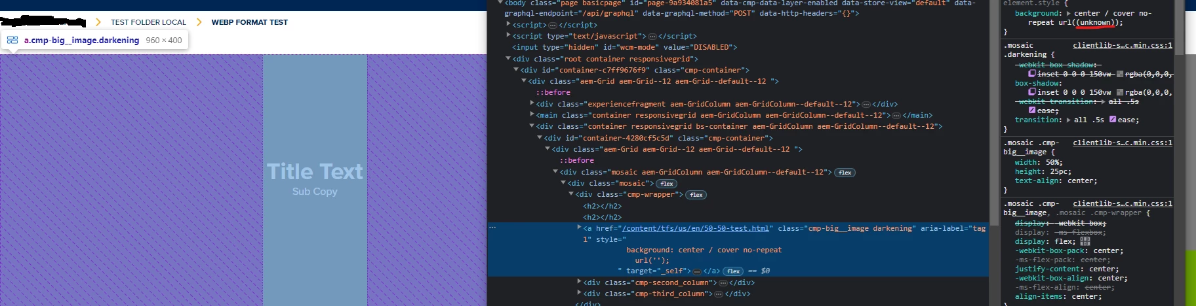Open easing editor icon beside struck-through 'ease;'
The image size is (1196, 306).
click(x=1032, y=110)
